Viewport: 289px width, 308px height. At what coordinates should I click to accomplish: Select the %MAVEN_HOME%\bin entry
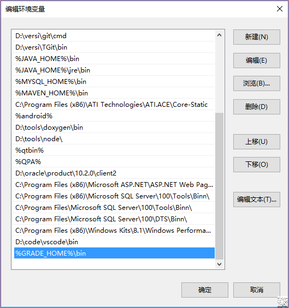coord(114,93)
